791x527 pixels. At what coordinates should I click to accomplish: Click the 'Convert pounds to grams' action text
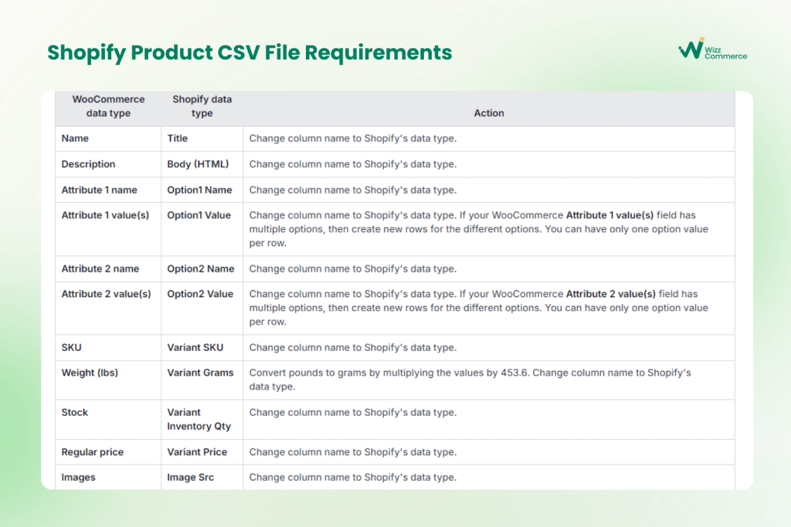[470, 380]
